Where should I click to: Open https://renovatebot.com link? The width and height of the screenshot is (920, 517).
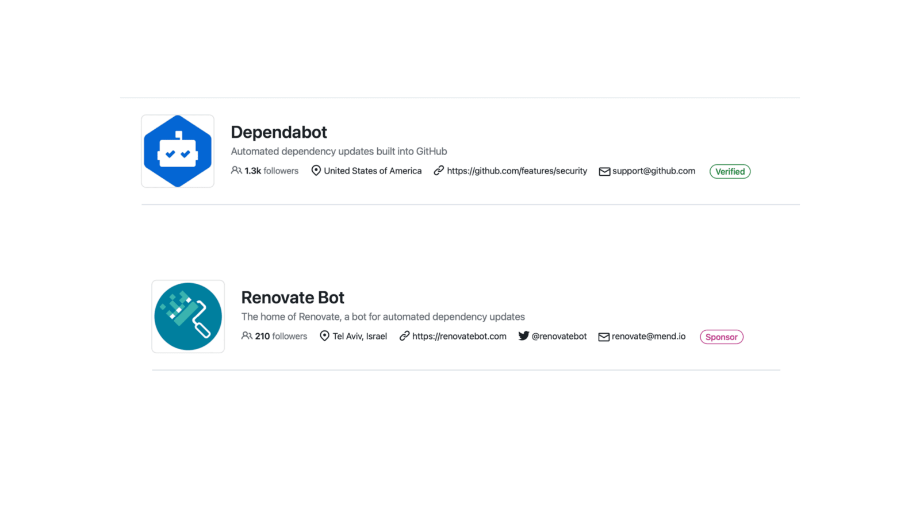click(459, 336)
